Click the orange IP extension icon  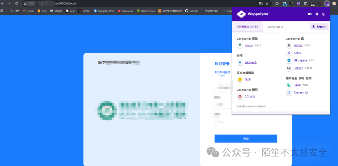pos(334,3)
